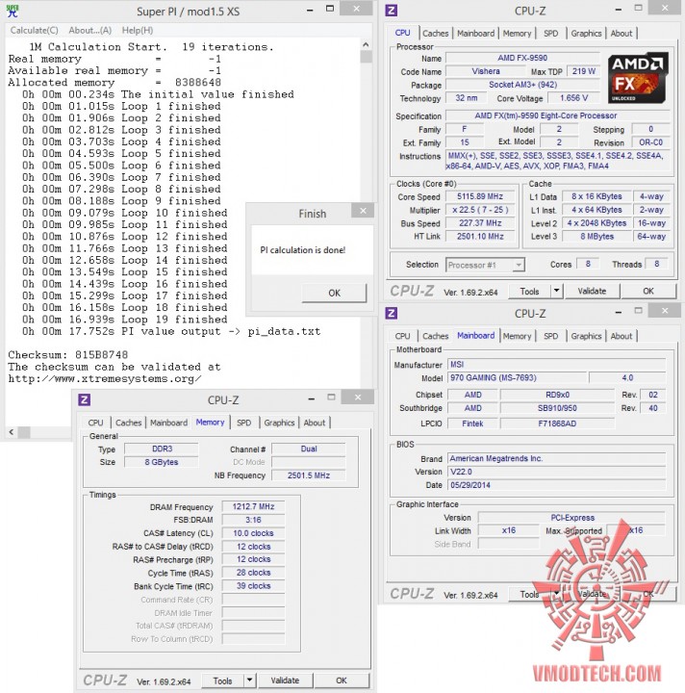
Task: Minimize the Super PI window
Action: (311, 10)
